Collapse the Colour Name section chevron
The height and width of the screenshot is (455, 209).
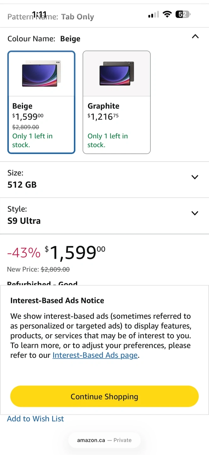195,37
